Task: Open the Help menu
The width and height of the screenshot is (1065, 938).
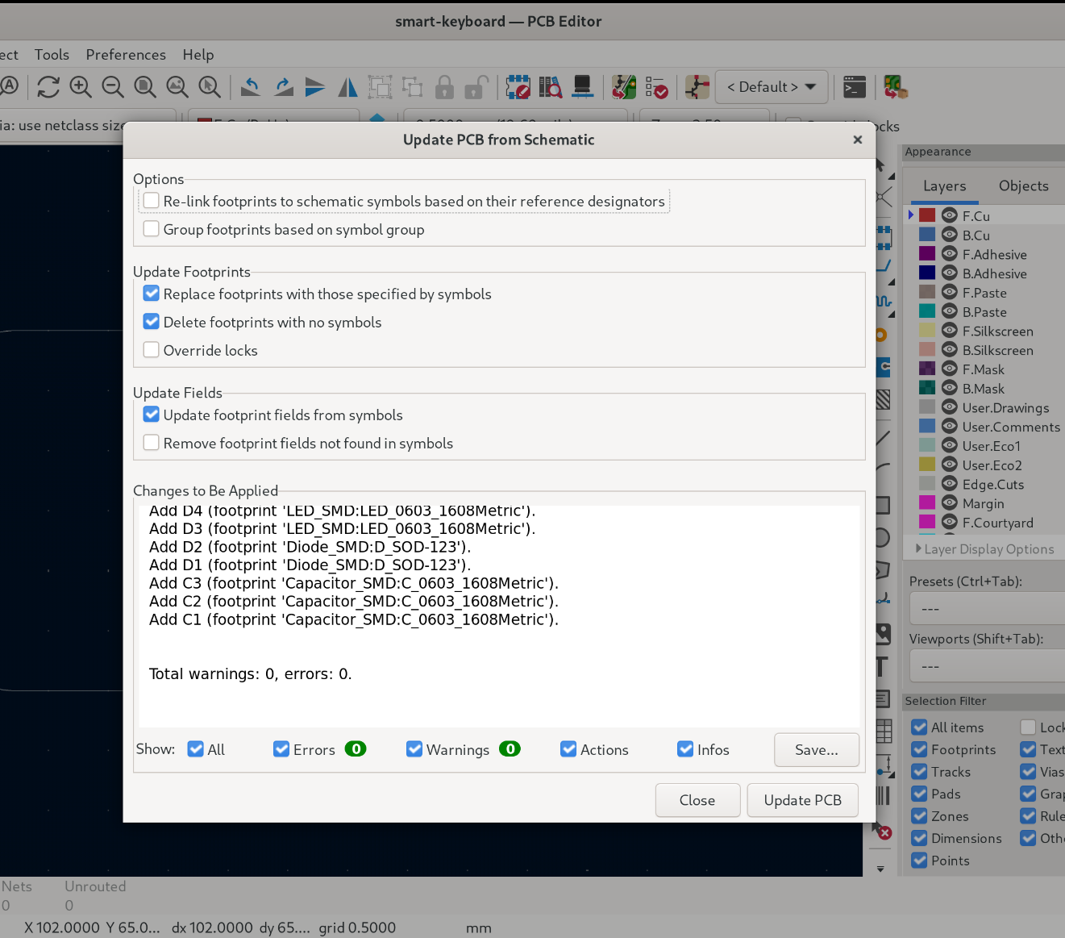Action: [198, 54]
